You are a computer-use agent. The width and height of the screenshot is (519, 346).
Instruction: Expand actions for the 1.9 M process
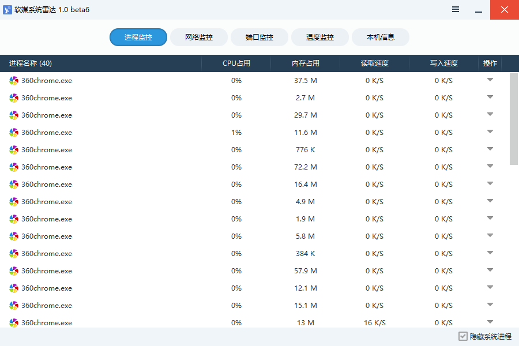pyautogui.click(x=490, y=218)
